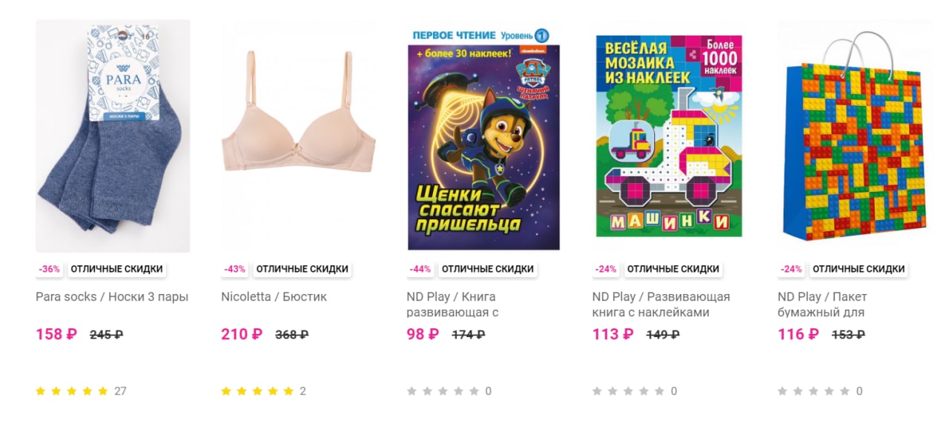Screen dimensions: 949x423
Task: Click the star rating under Para socks
Action: [x=72, y=391]
